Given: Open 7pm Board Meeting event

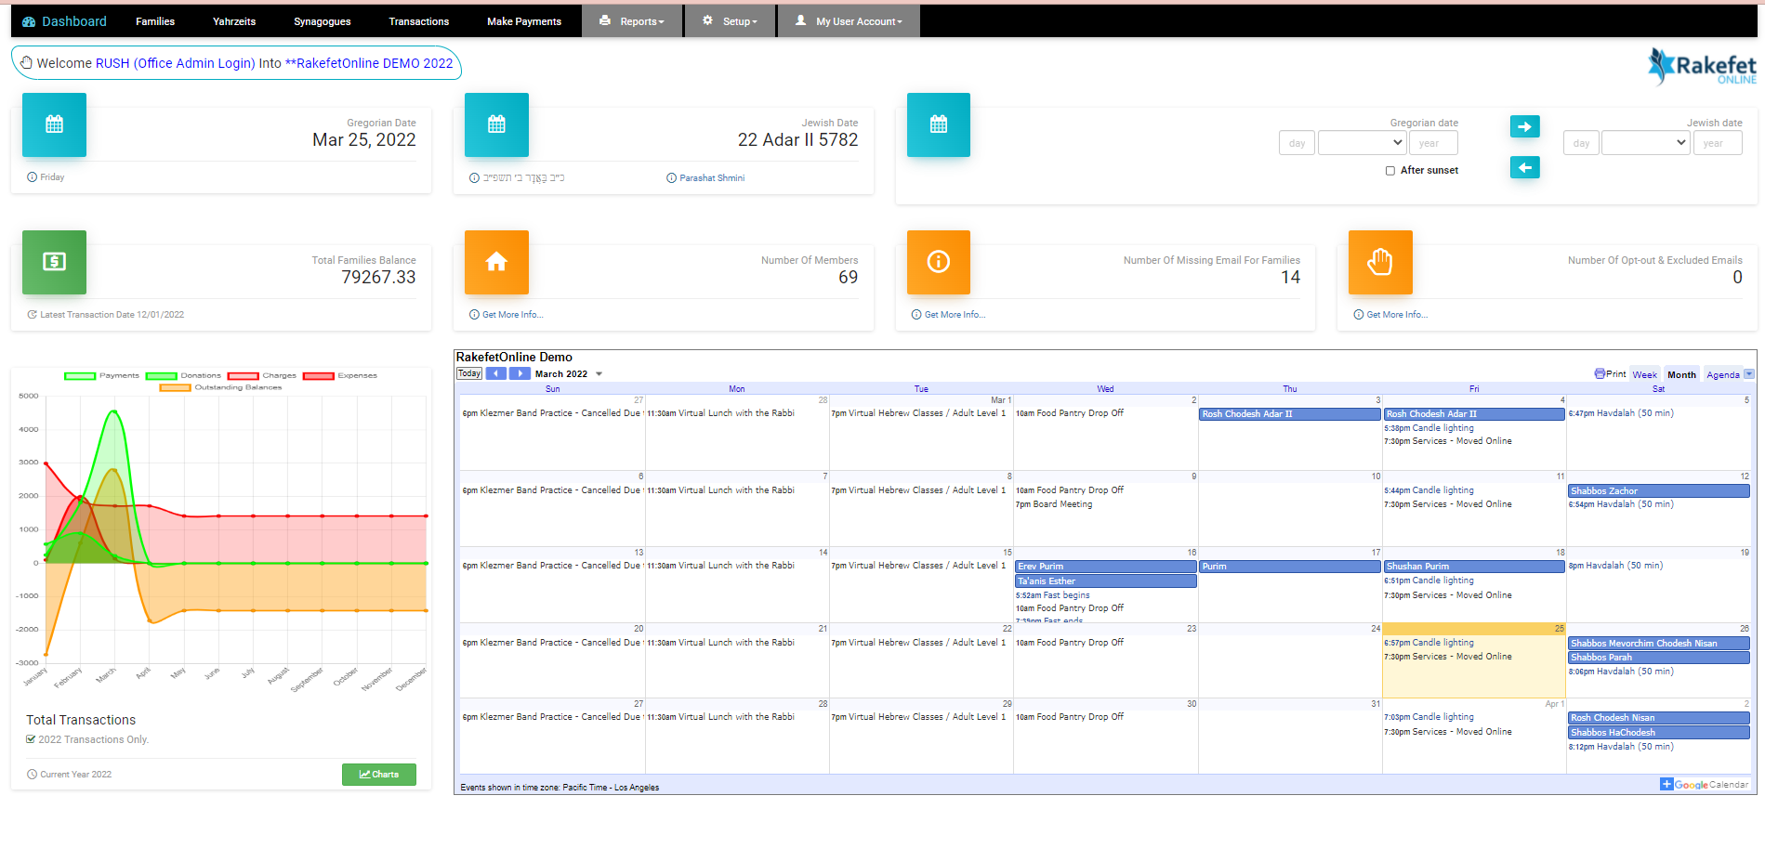Looking at the screenshot, I should [1054, 504].
